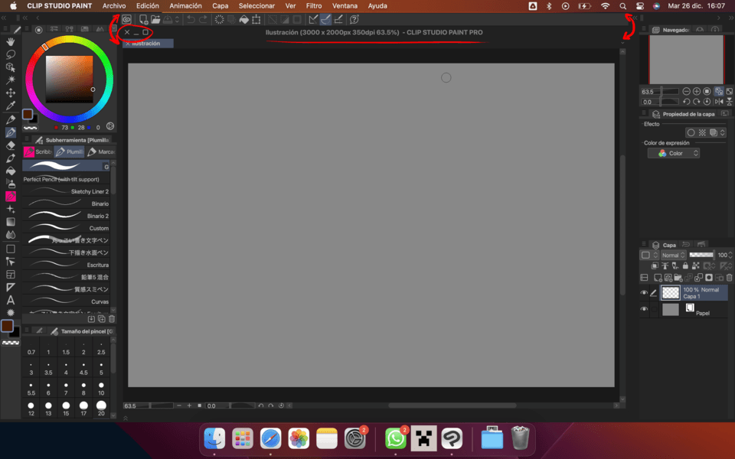Click Flip horizontal icon in Navegador panel
The height and width of the screenshot is (459, 735).
[x=719, y=102]
